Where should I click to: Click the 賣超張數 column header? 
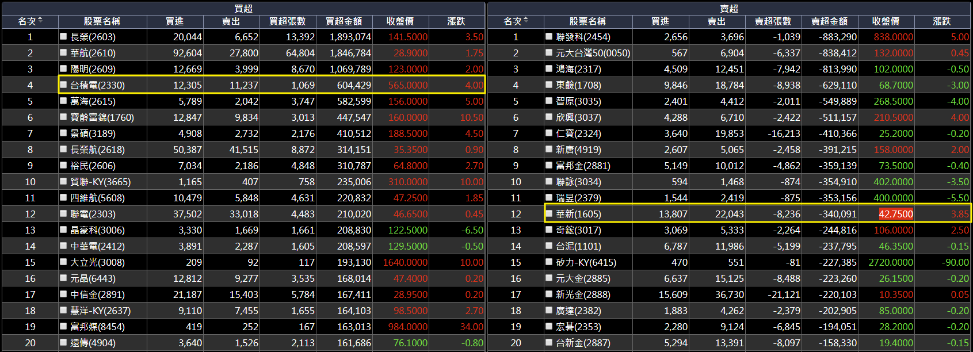(x=773, y=21)
